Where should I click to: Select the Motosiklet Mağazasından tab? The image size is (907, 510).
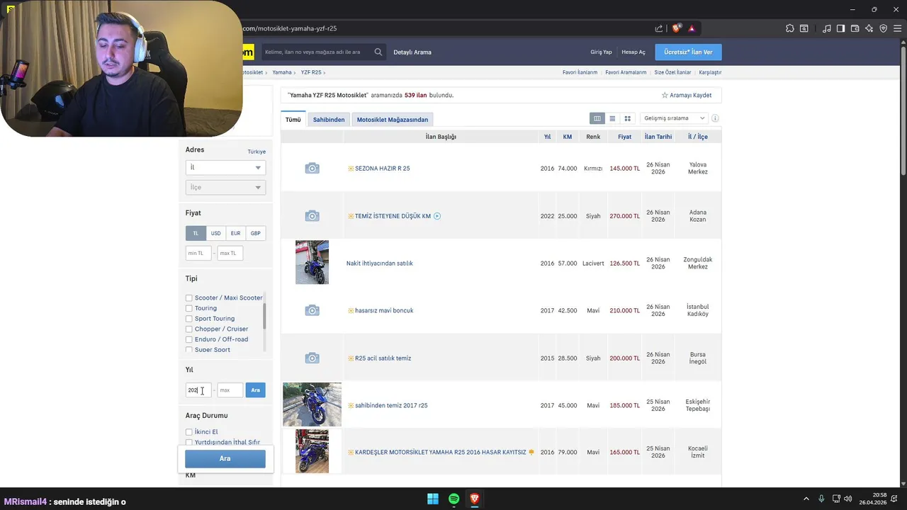coord(393,119)
